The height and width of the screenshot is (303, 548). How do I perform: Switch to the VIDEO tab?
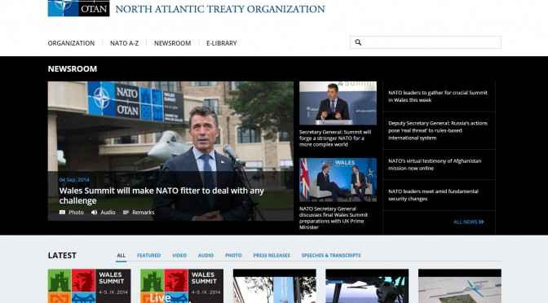[179, 256]
